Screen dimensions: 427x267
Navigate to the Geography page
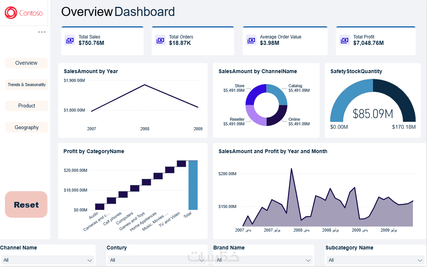pyautogui.click(x=26, y=127)
